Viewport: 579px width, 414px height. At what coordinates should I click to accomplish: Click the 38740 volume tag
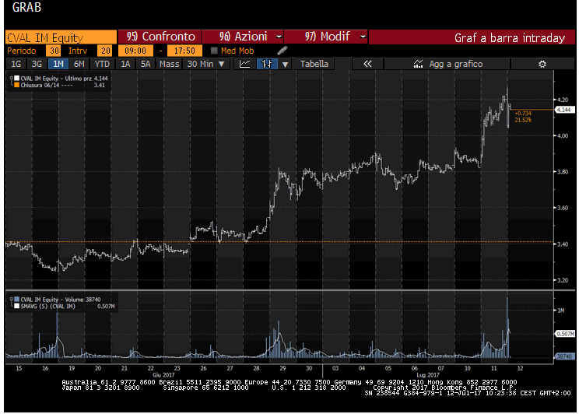(564, 356)
